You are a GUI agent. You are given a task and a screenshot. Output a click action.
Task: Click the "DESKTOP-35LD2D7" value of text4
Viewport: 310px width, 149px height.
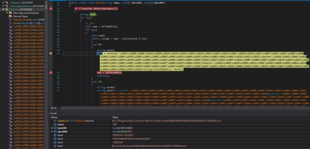tap(123, 135)
